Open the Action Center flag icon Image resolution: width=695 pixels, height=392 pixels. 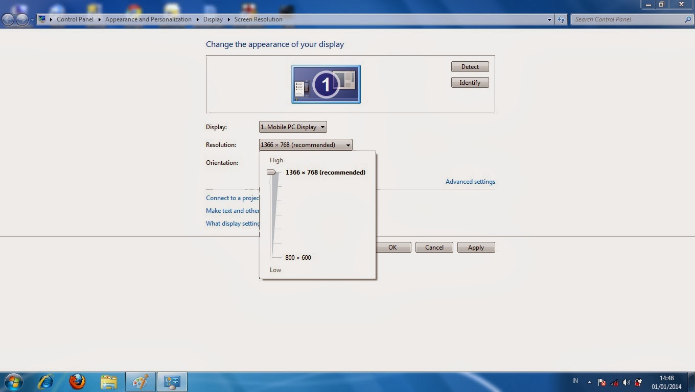[603, 381]
